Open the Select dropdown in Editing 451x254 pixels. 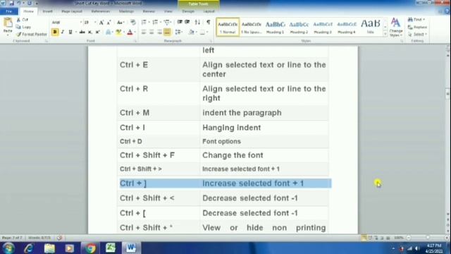tap(417, 35)
